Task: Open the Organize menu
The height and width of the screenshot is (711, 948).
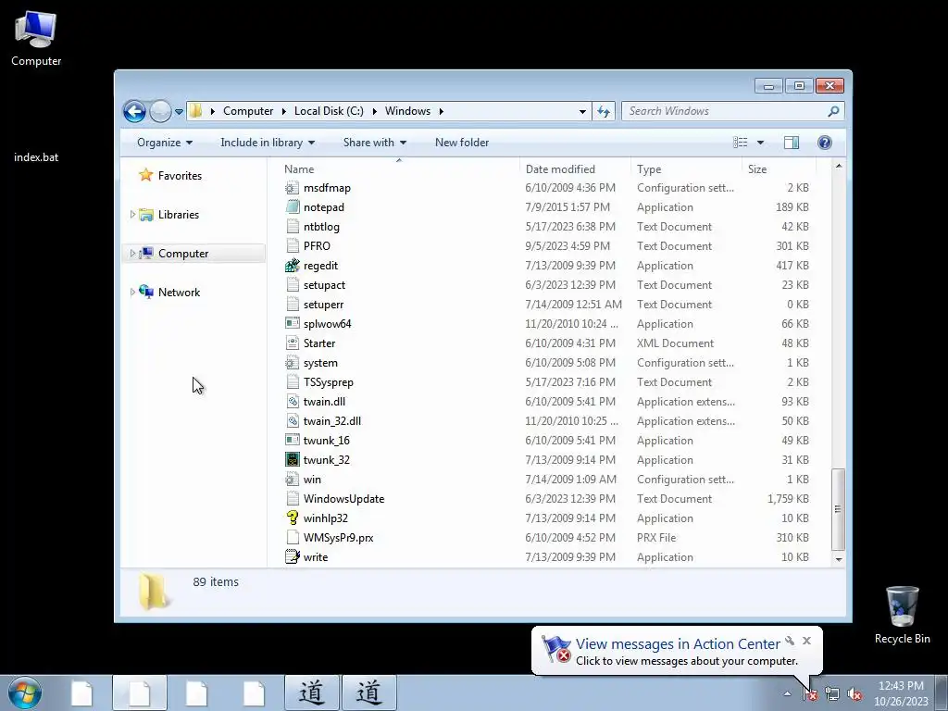Action: [x=165, y=143]
